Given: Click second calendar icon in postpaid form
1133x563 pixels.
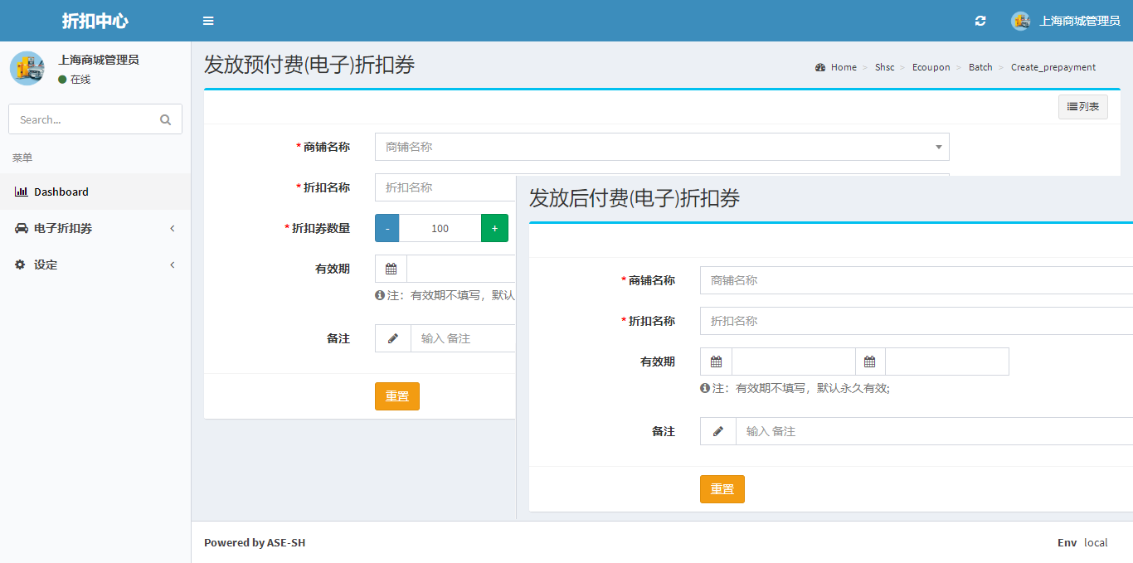Looking at the screenshot, I should pos(869,362).
